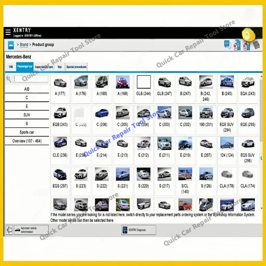Open the Special procedures tab

[76, 67]
